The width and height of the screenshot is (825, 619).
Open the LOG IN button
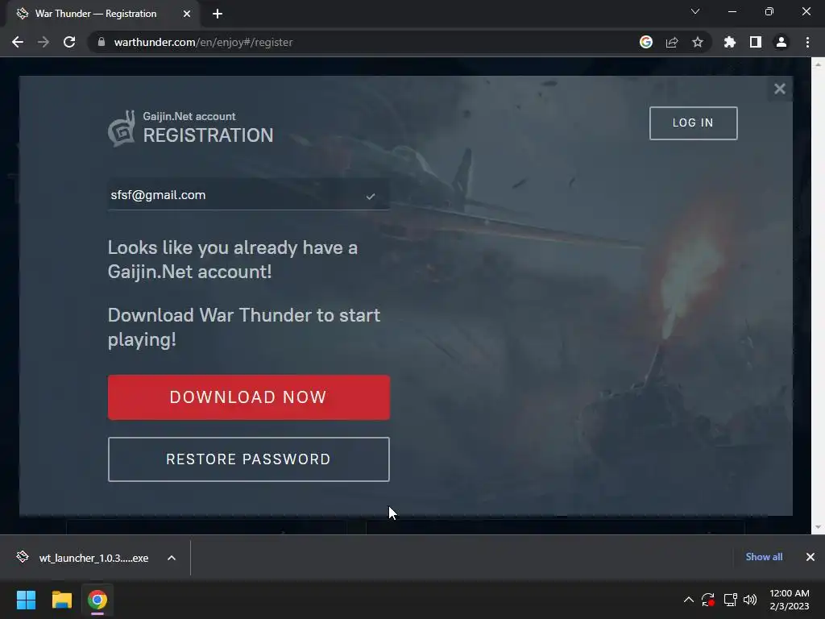(x=693, y=123)
